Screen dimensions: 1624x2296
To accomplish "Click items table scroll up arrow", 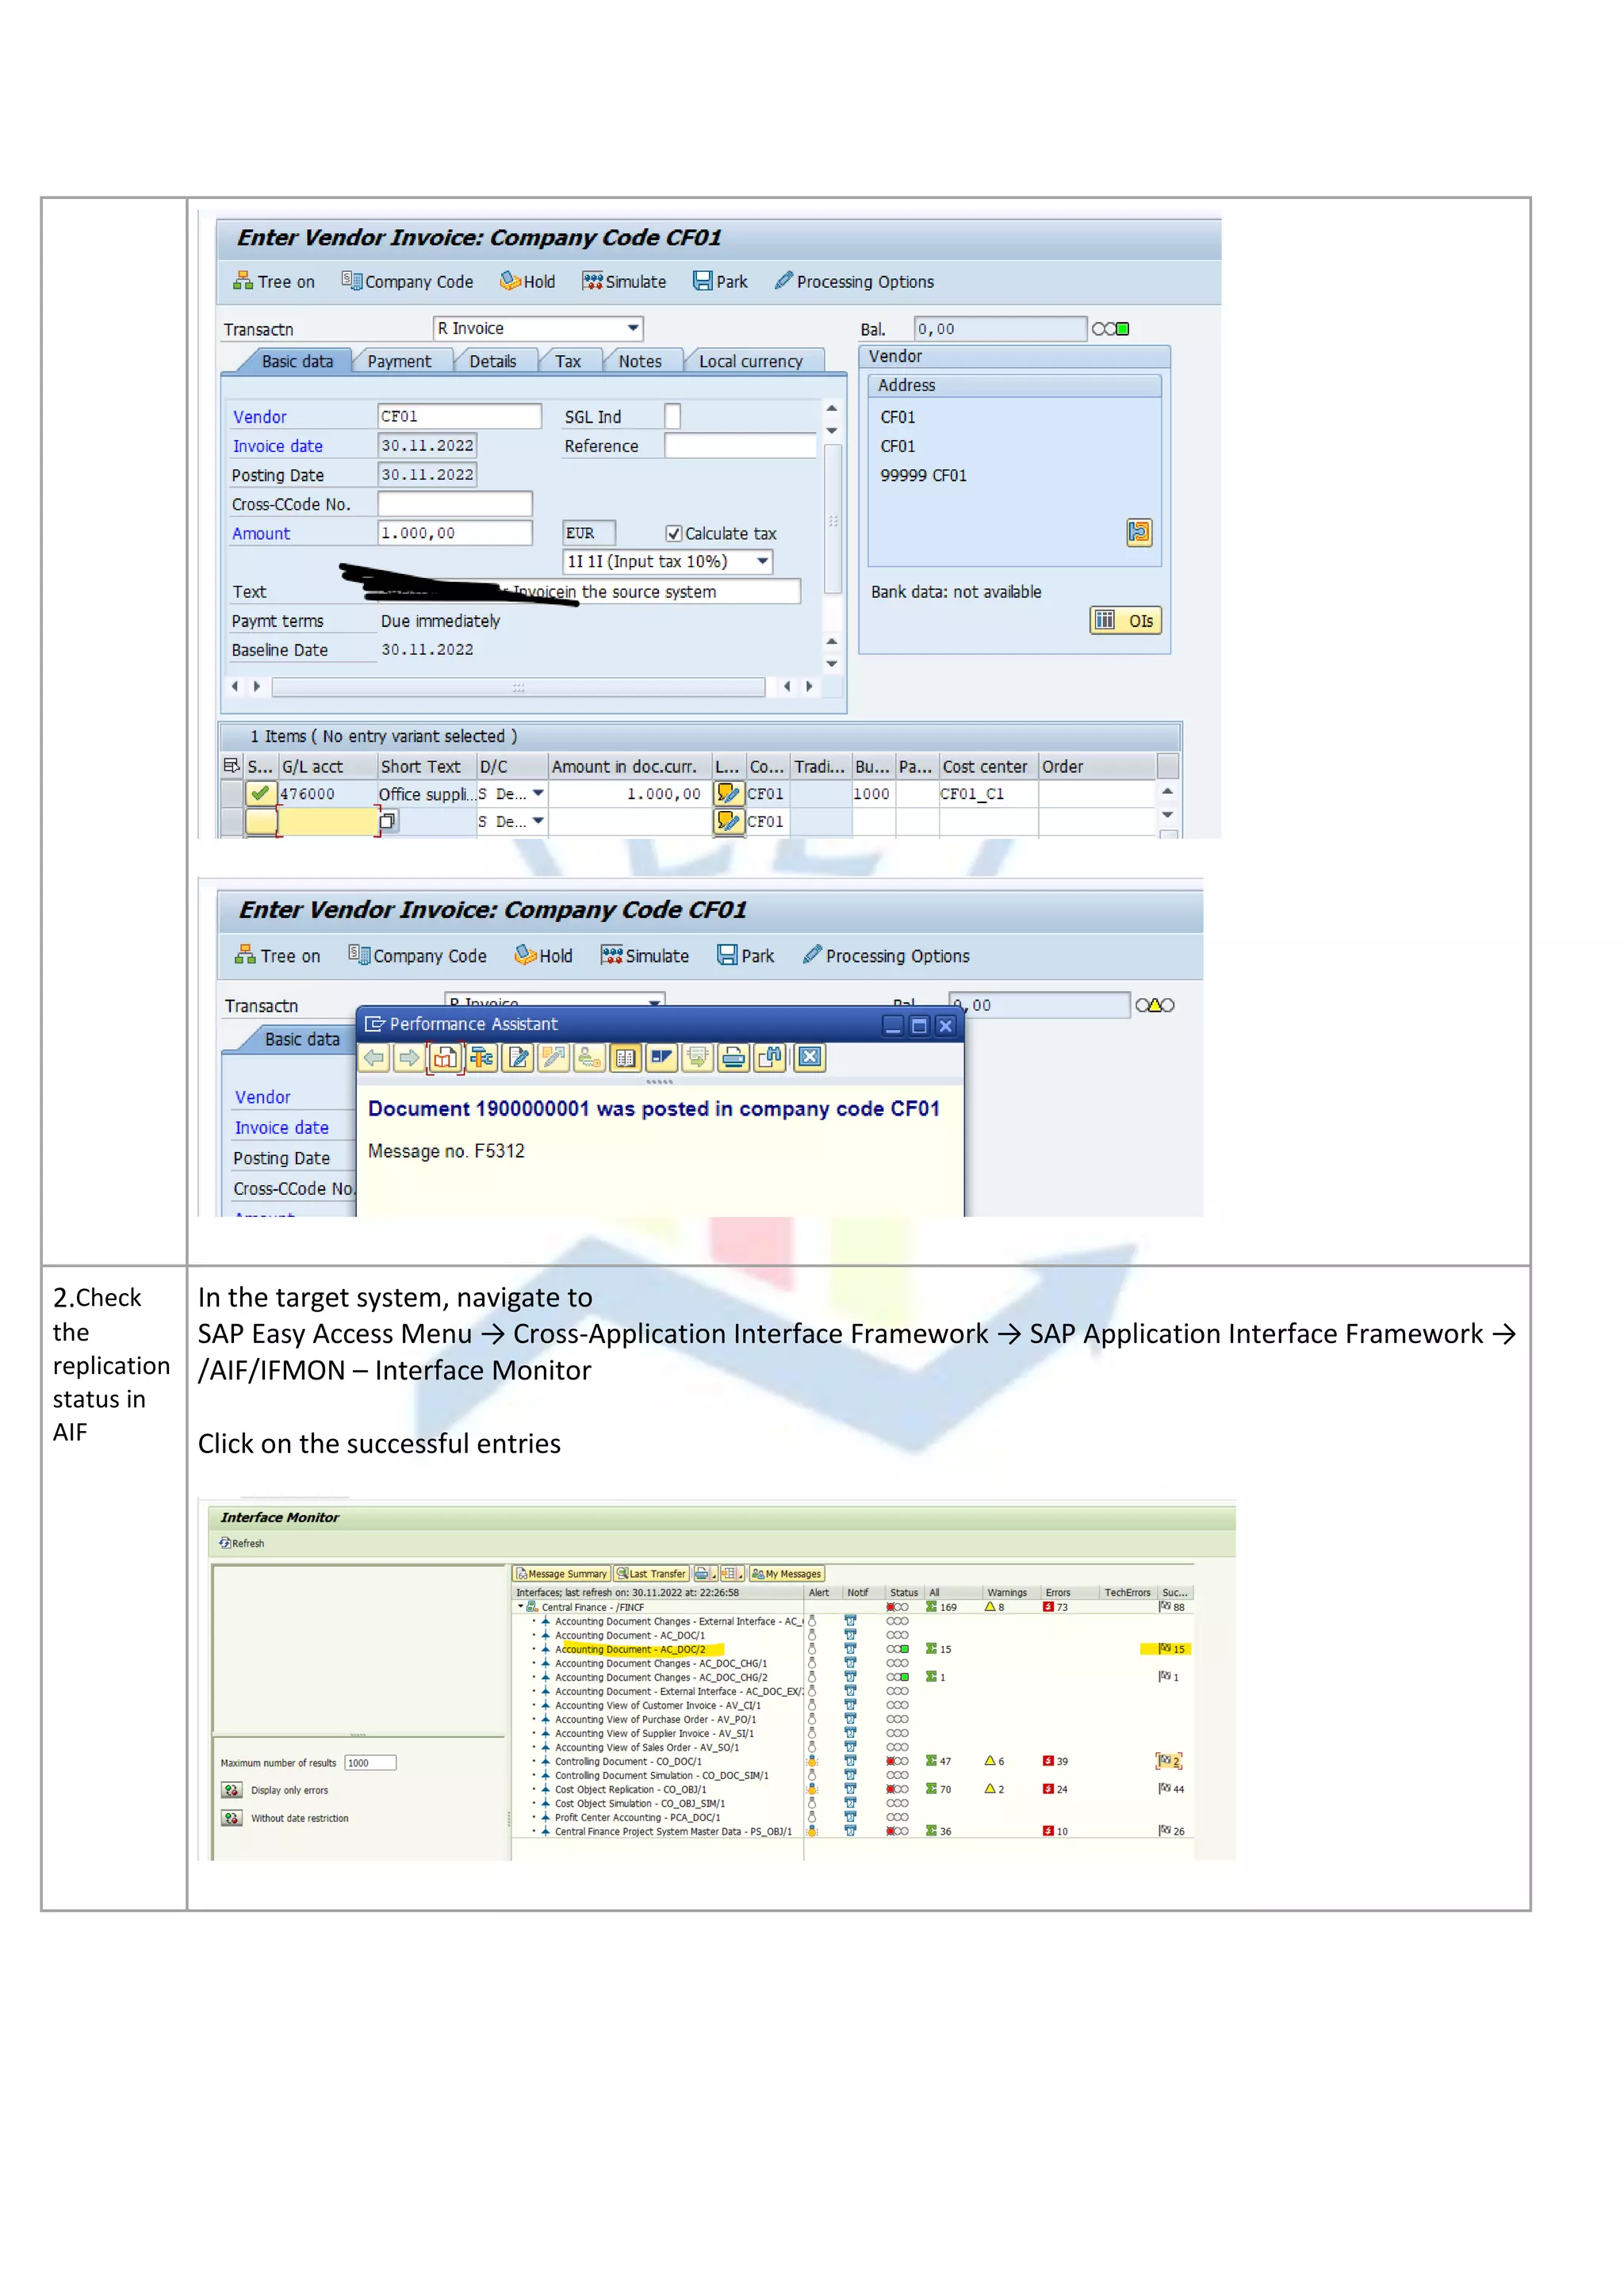I will [x=1167, y=791].
